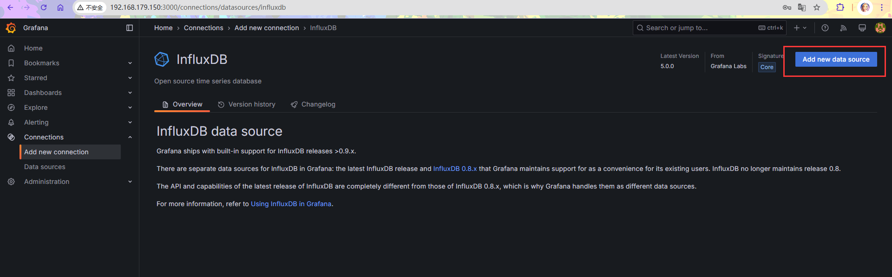Click browser home button
Screen dimensions: 892x277
pos(60,7)
